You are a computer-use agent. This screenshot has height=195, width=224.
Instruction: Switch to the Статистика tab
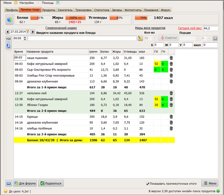click(x=102, y=10)
